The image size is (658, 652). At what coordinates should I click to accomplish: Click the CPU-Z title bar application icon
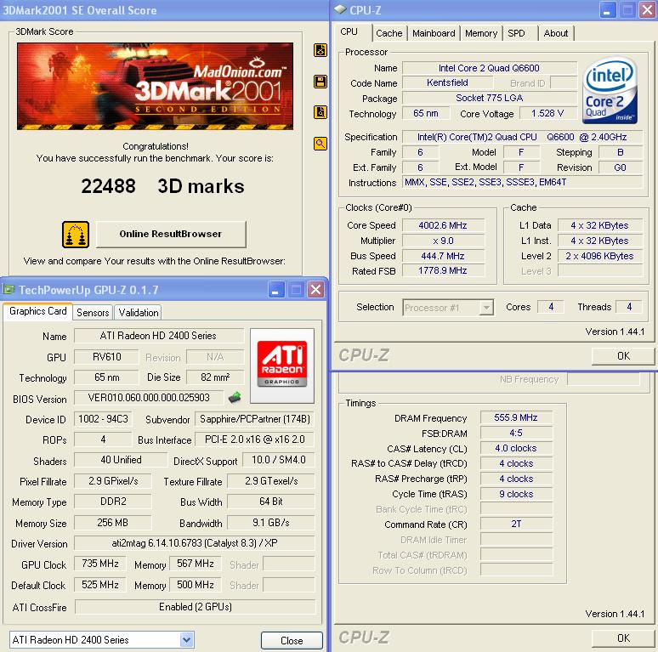[340, 10]
